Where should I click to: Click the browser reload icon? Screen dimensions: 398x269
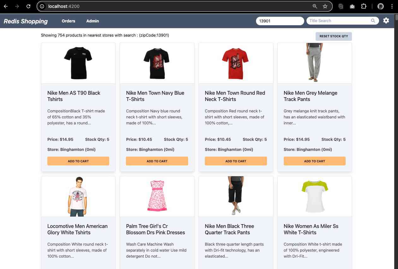coord(28,6)
